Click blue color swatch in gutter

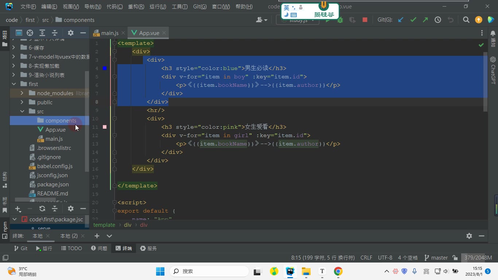[105, 68]
